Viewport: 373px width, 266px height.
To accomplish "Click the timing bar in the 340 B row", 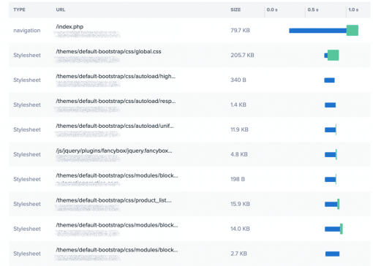I will [329, 80].
